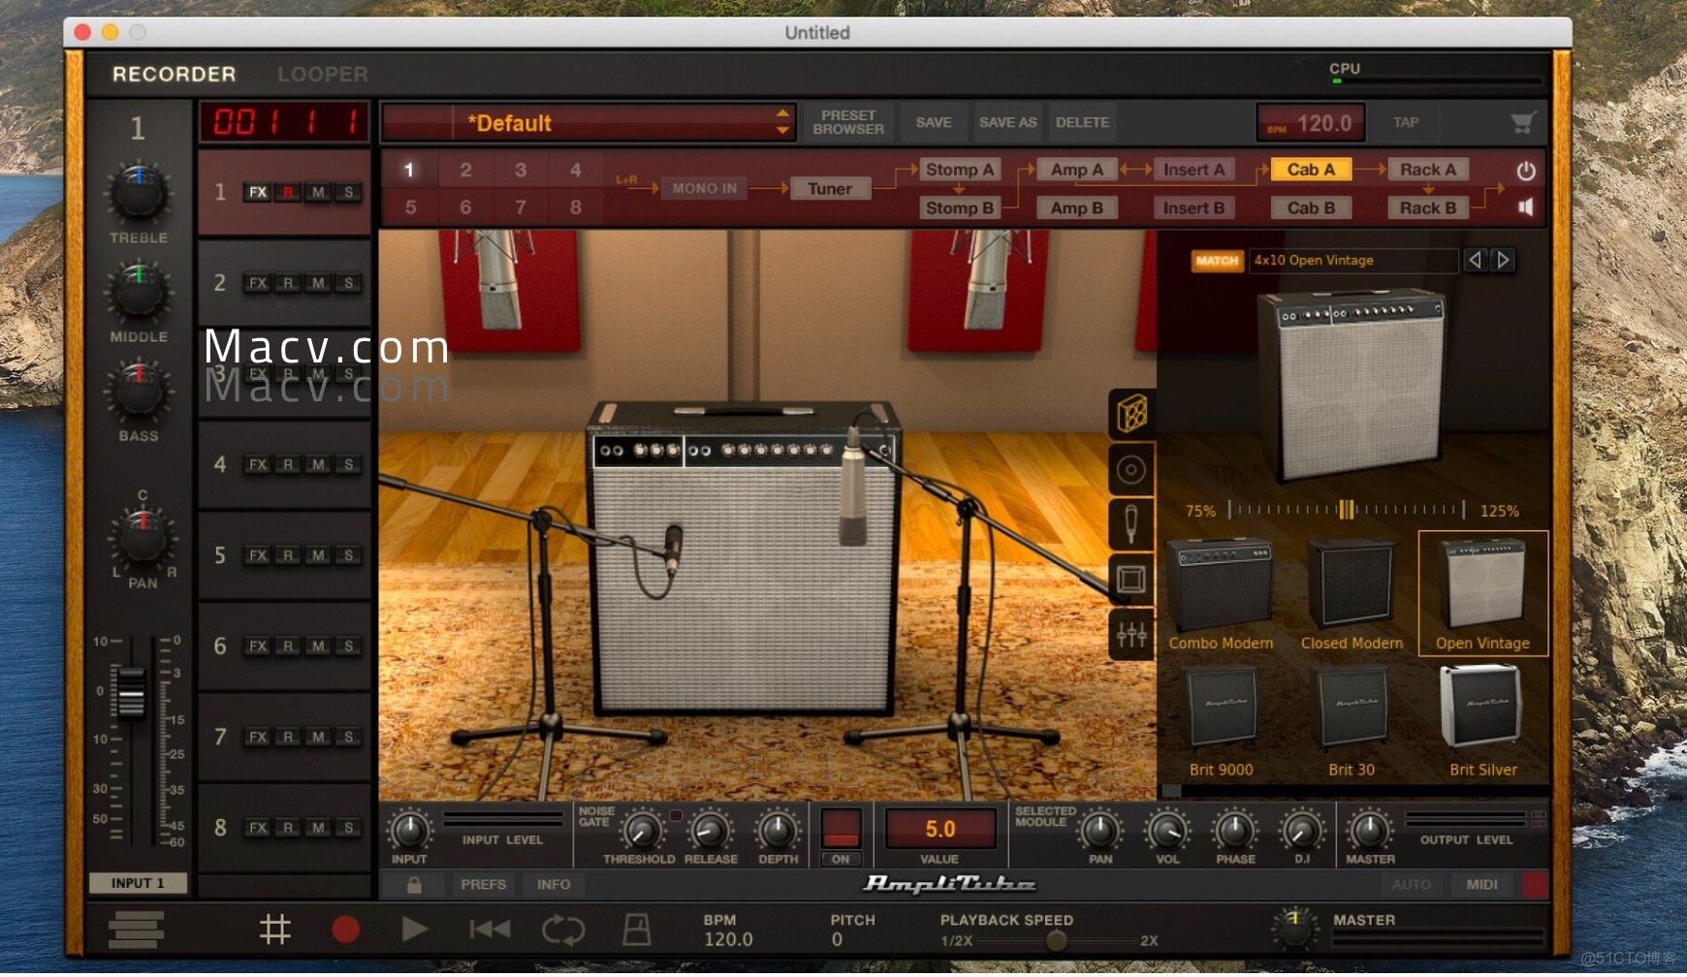This screenshot has width=1687, height=977.
Task: Select the Insert A module
Action: (1194, 170)
